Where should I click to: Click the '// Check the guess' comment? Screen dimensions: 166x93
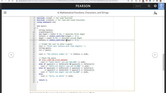47,58
